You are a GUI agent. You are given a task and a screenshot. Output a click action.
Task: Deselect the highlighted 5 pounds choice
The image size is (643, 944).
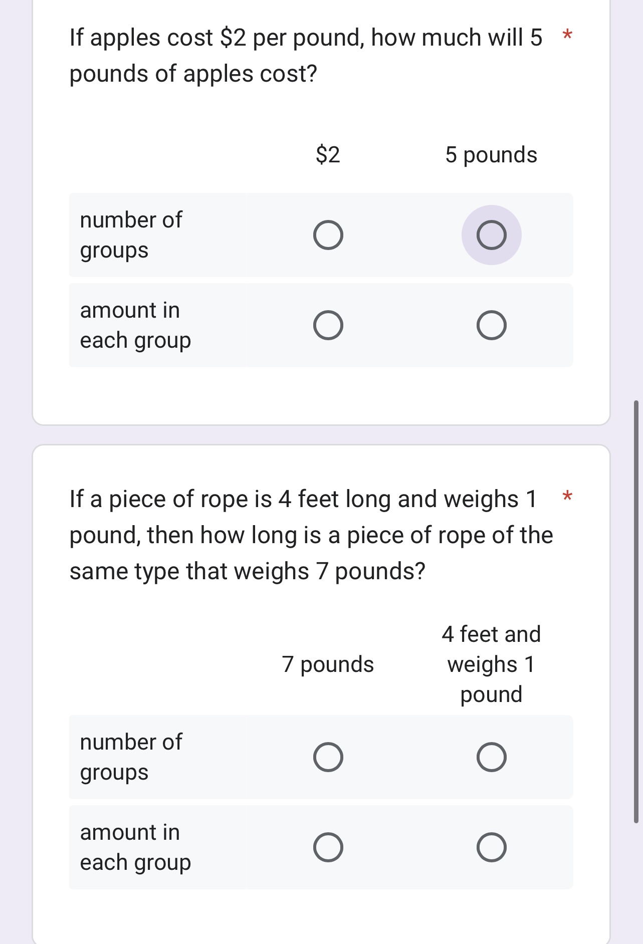pyautogui.click(x=492, y=234)
